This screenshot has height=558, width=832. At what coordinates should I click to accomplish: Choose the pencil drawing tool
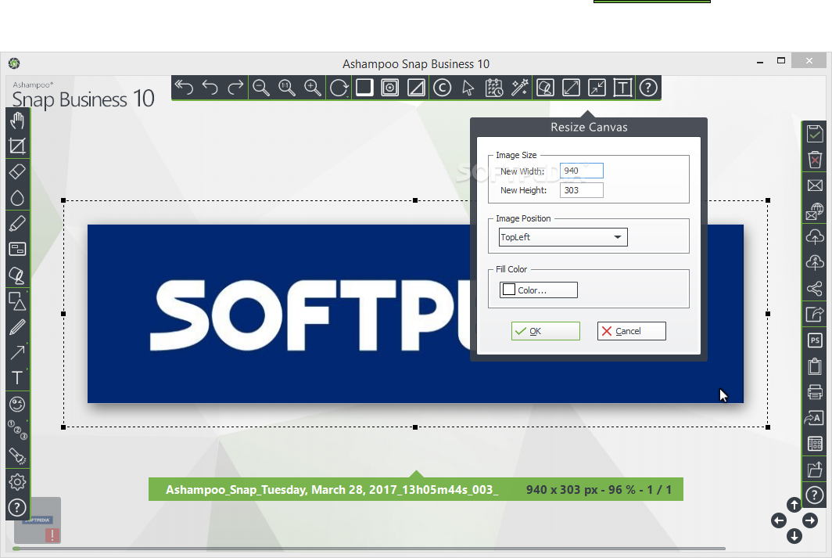[17, 326]
